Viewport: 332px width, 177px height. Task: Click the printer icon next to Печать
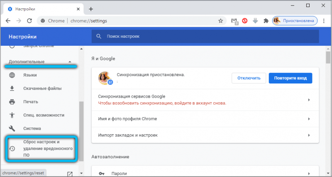pos(12,102)
